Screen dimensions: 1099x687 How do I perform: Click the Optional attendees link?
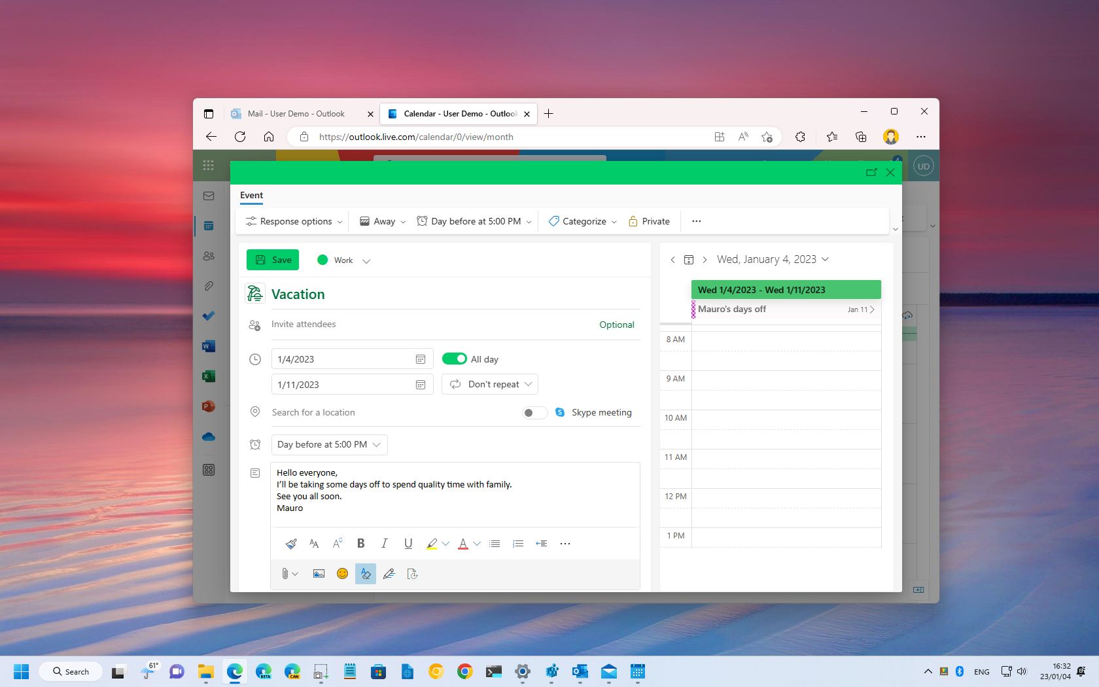617,325
